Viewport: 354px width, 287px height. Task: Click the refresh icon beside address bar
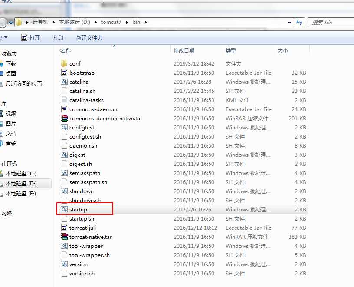tap(299, 22)
